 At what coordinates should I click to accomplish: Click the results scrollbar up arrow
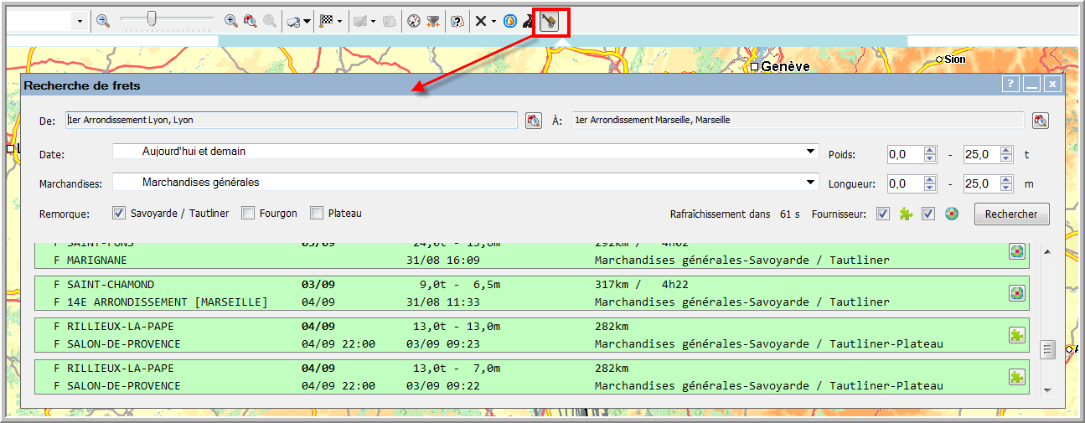pos(1047,252)
